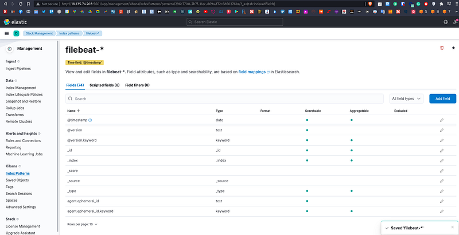Click the Aggregatable column header
The image size is (459, 235).
359,111
